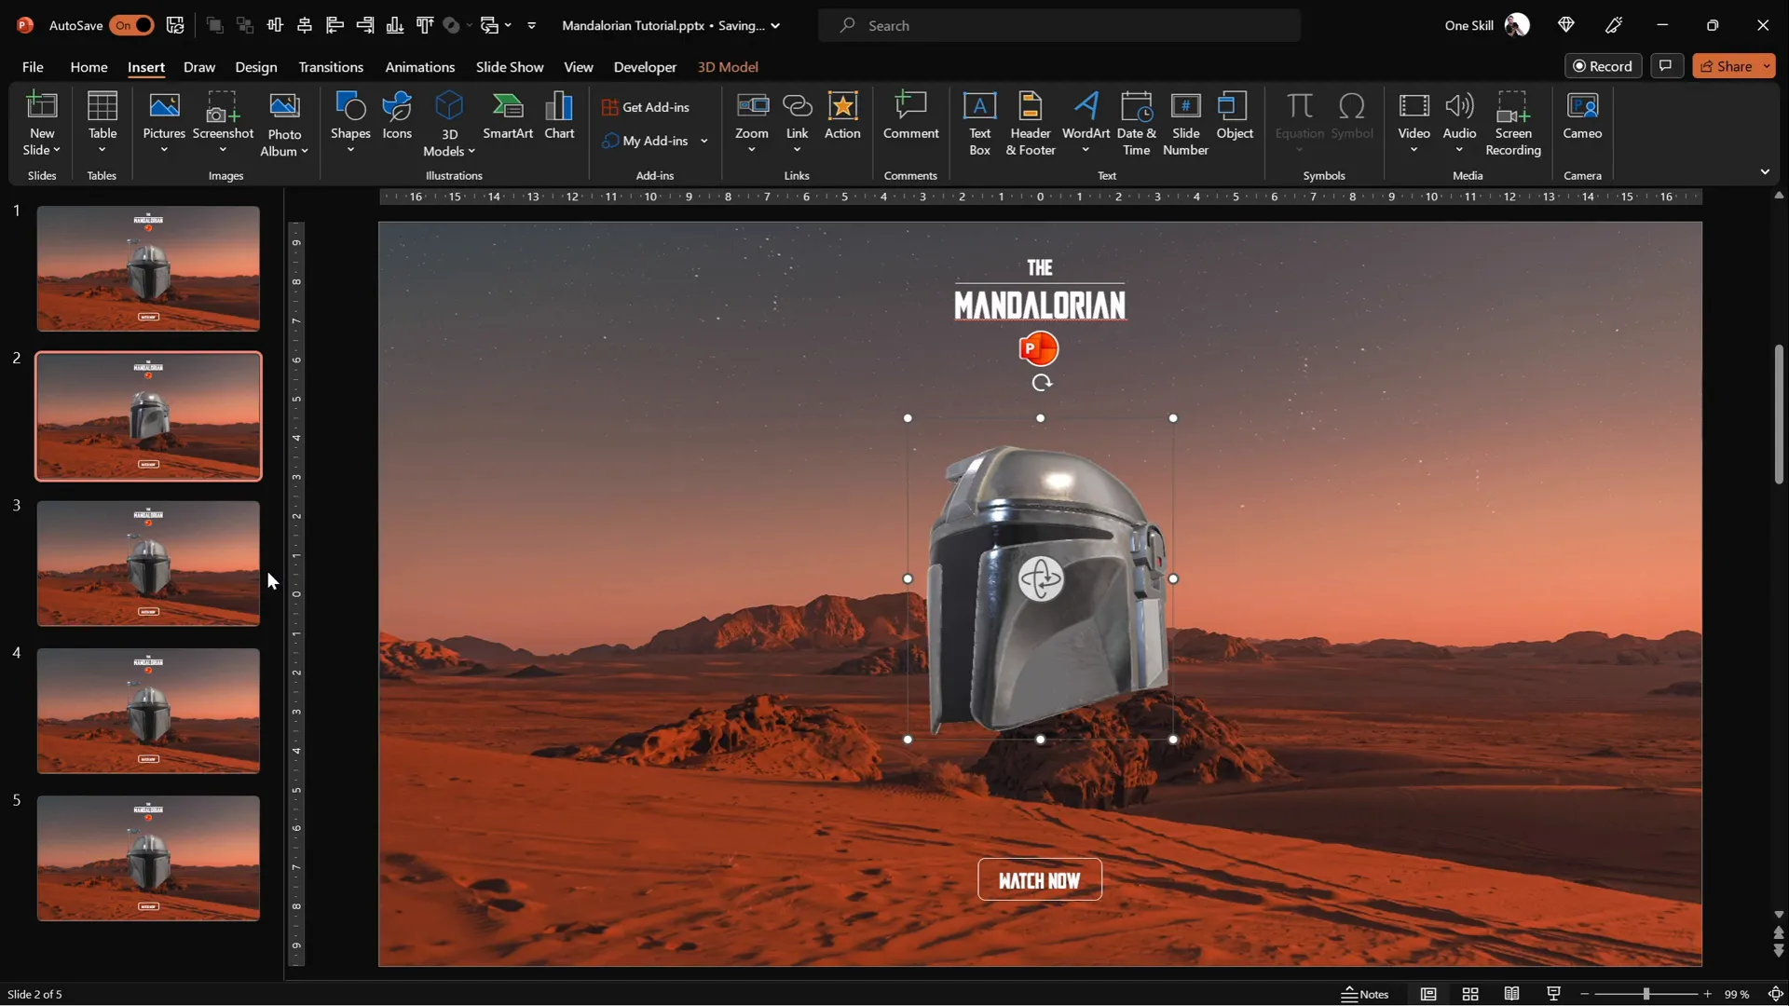The width and height of the screenshot is (1789, 1006).
Task: Click the Screenshot tool
Action: pyautogui.click(x=223, y=123)
